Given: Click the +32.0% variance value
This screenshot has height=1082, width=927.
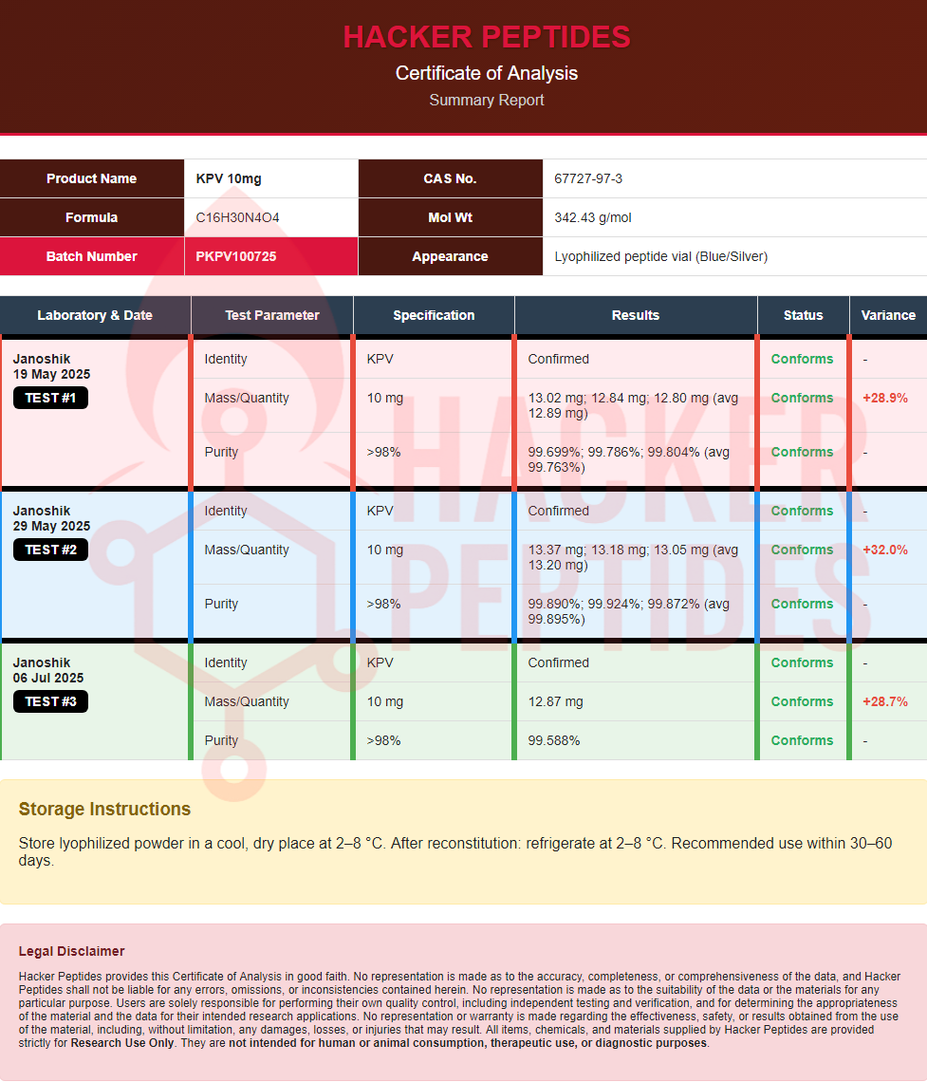Looking at the screenshot, I should [885, 550].
